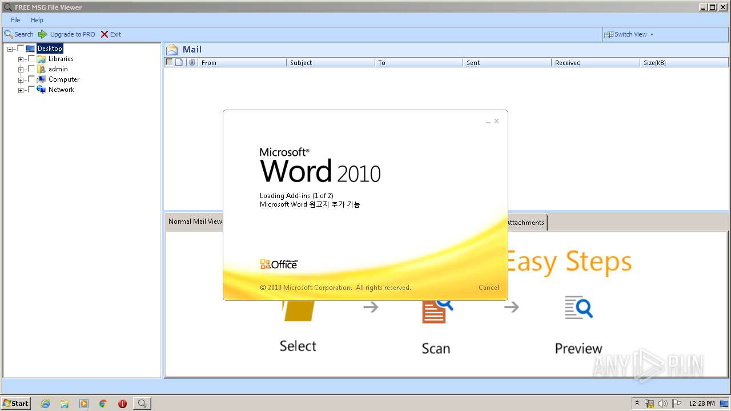This screenshot has width=731, height=411.
Task: Check the Computer checkbox in tree
Action: coord(31,79)
